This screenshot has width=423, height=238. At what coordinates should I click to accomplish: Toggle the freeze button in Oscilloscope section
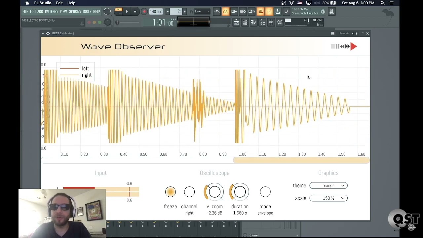tap(171, 192)
